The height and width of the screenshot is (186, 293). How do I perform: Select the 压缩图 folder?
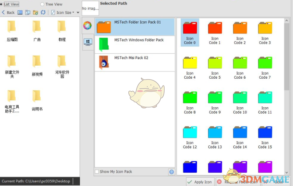click(x=12, y=31)
